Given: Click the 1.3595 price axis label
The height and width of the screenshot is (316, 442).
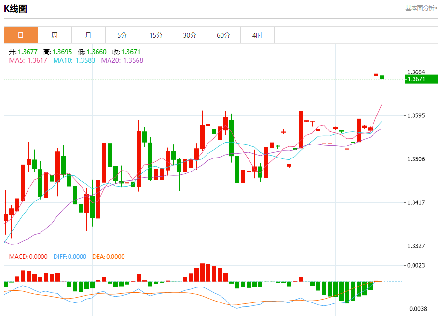Looking at the screenshot, I should click(416, 115).
